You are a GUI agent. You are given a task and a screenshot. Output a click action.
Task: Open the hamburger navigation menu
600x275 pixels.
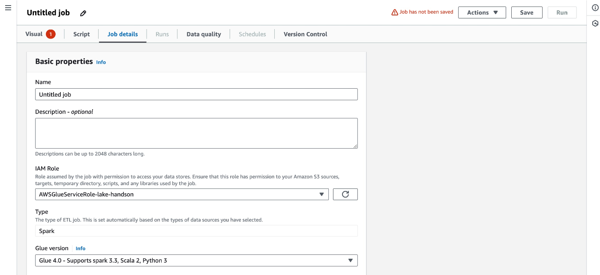(x=8, y=8)
